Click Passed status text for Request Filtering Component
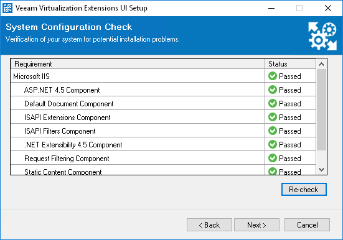Screen dimensions: 343x240 click(x=290, y=159)
